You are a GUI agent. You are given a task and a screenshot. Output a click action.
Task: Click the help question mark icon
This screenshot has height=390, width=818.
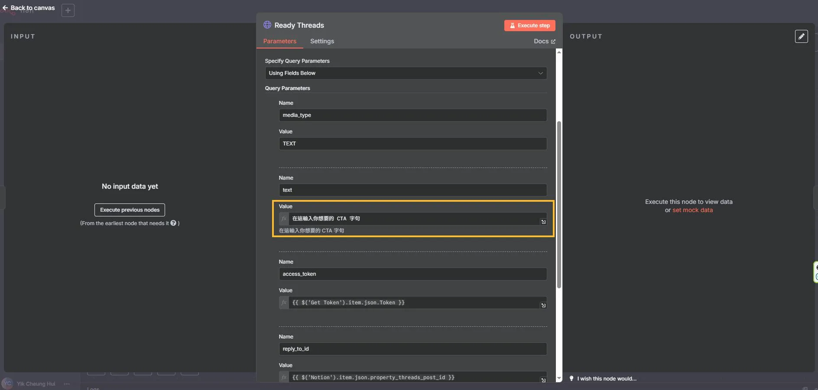coord(173,223)
